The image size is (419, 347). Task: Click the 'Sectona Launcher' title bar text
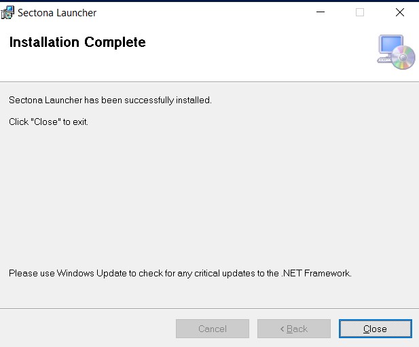tap(57, 12)
